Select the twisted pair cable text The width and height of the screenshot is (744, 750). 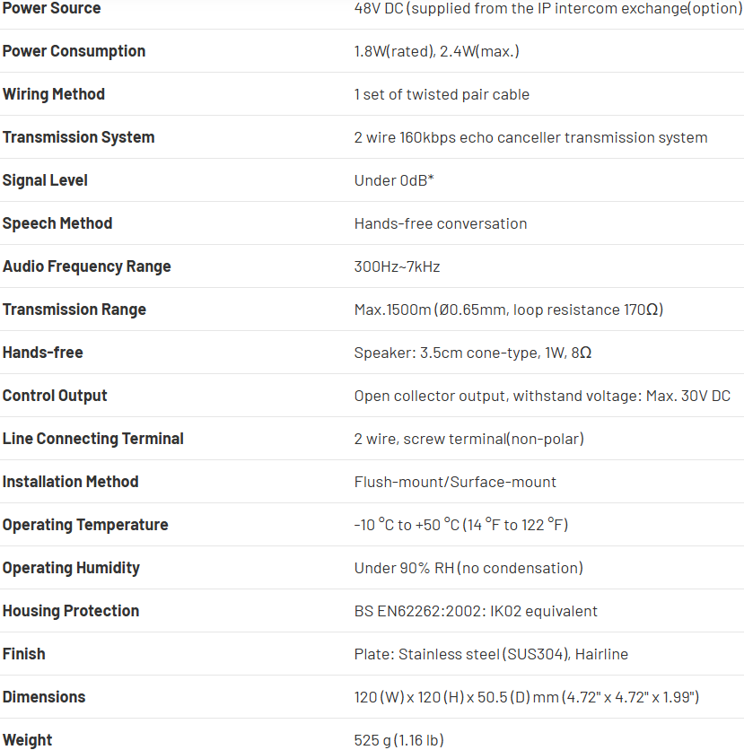(x=442, y=94)
